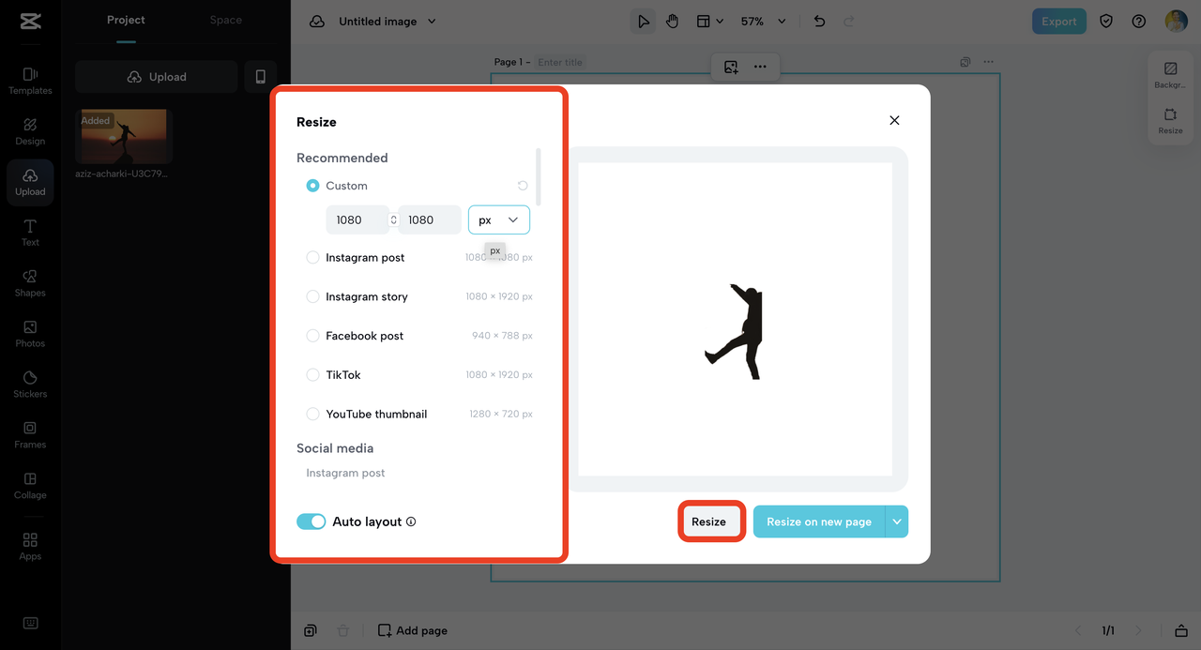This screenshot has height=650, width=1201.
Task: Click the CapCut logo icon
Action: (30, 23)
